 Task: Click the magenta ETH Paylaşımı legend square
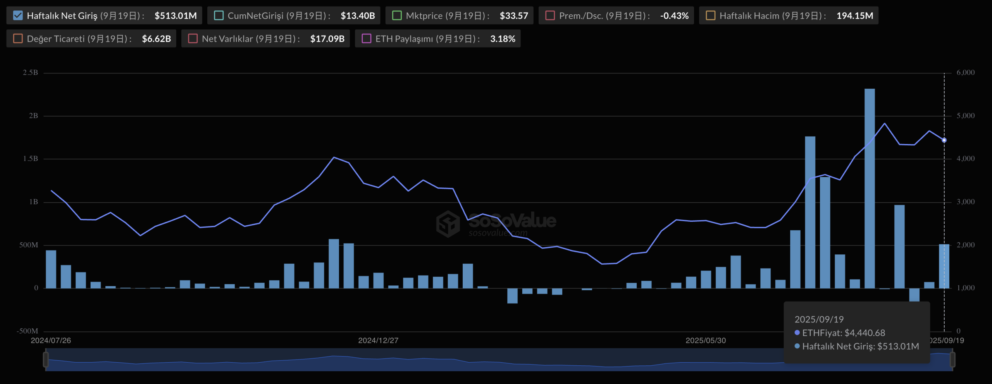tap(366, 39)
